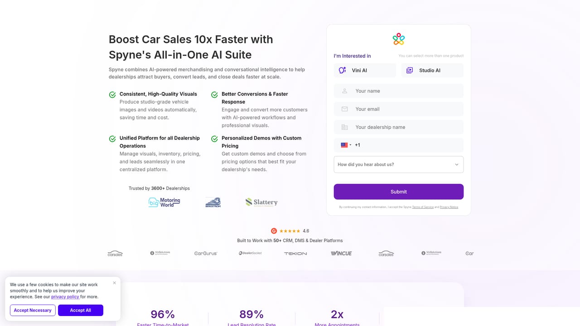
Task: Click the Accept All cookies button
Action: 80,310
